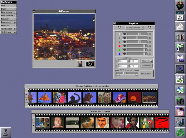Click the blue diamond channel icon

pos(120,54)
